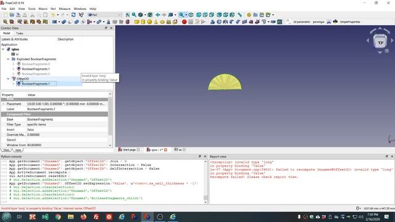Switch to the Tasks tab in Combo View
Viewport: 395px width, 222px height.
pyautogui.click(x=19, y=33)
